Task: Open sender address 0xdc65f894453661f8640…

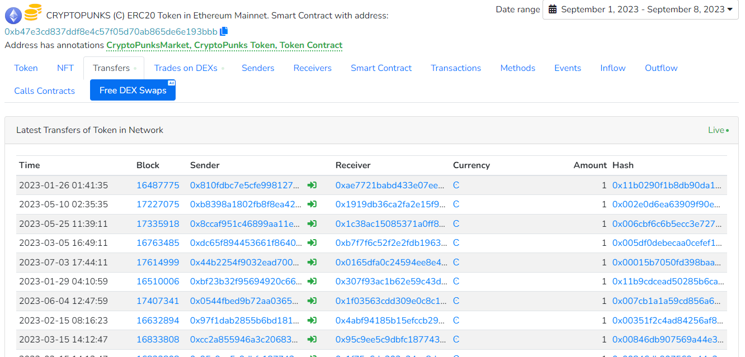Action: pos(246,243)
